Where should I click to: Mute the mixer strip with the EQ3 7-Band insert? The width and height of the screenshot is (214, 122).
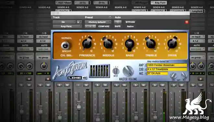67,85
